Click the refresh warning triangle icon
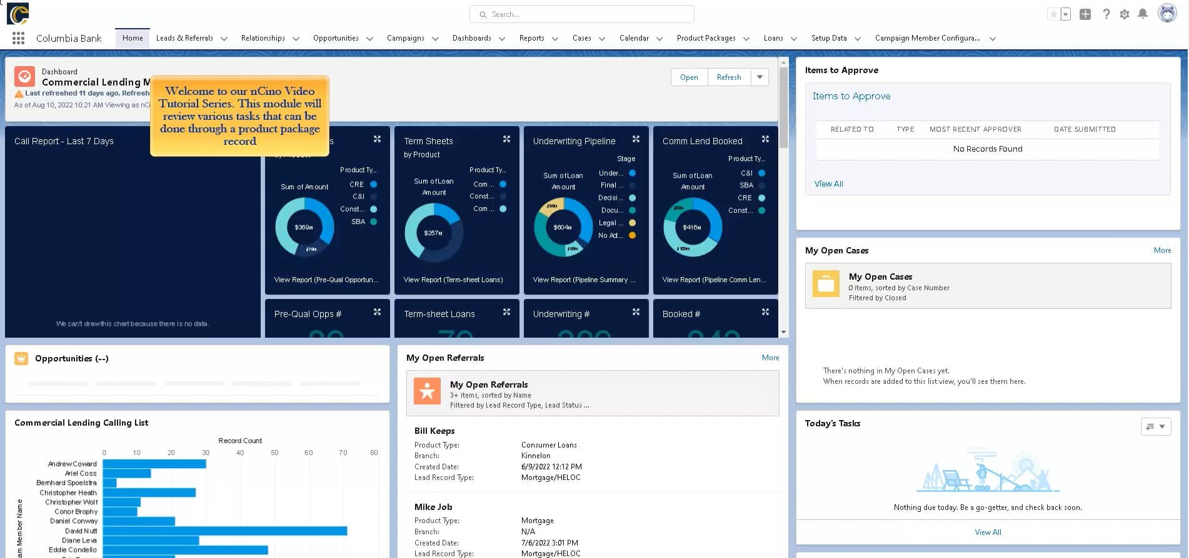Image resolution: width=1189 pixels, height=558 pixels. coord(19,94)
